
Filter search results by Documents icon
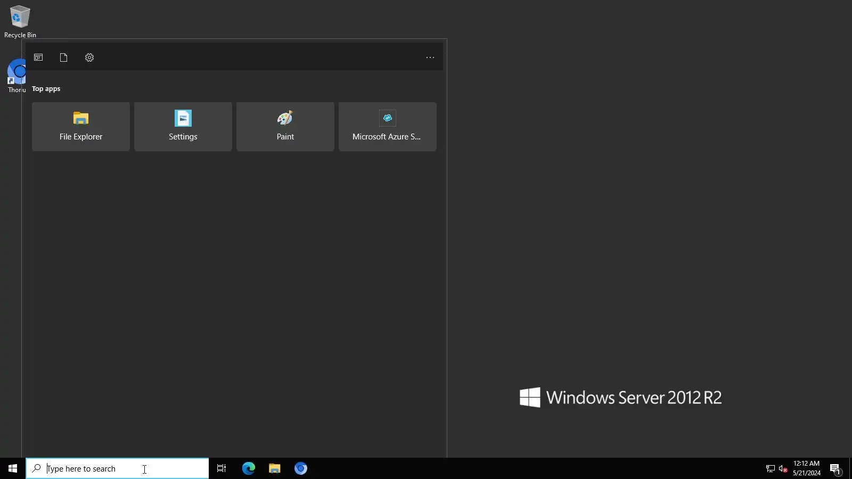[64, 57]
